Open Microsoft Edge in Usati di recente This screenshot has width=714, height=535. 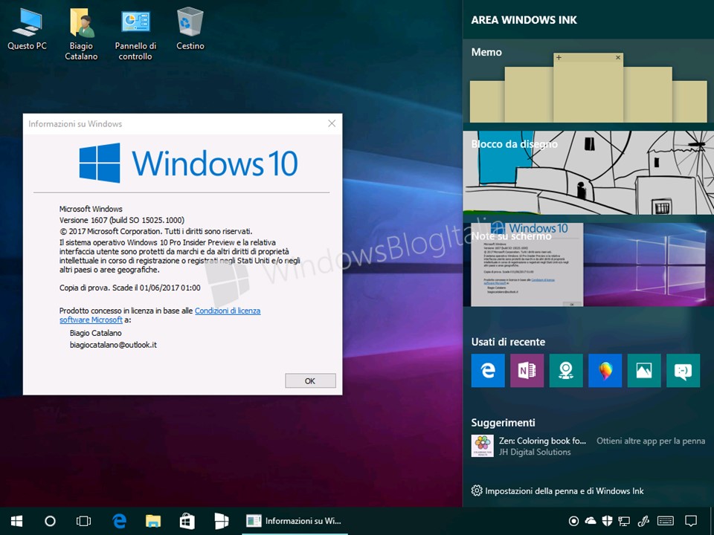click(488, 370)
